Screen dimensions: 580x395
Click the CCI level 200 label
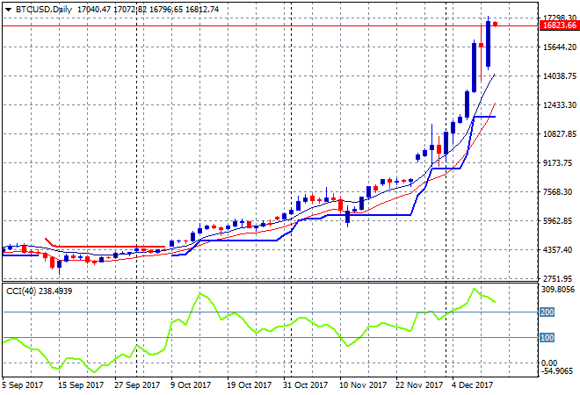click(x=547, y=312)
